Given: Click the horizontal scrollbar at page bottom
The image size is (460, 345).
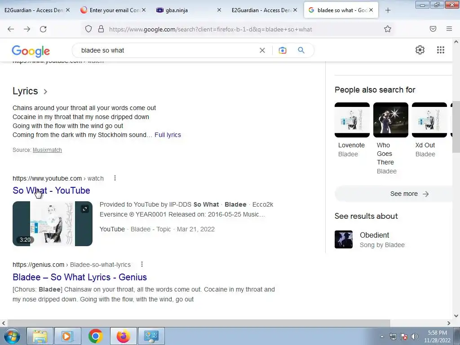Looking at the screenshot, I should tap(199, 323).
